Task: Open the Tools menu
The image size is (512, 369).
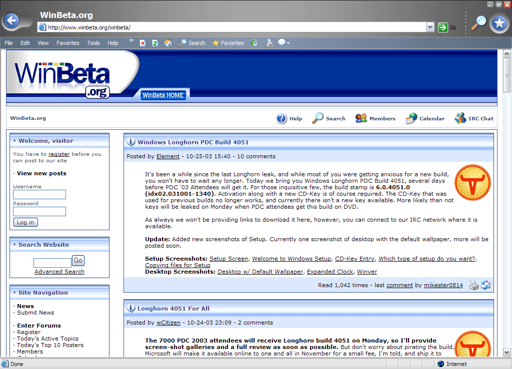Action: pyautogui.click(x=93, y=43)
